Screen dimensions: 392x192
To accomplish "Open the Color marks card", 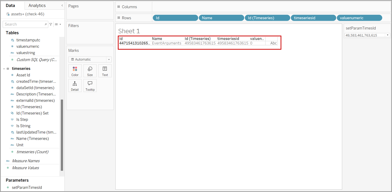I will point(75,71).
